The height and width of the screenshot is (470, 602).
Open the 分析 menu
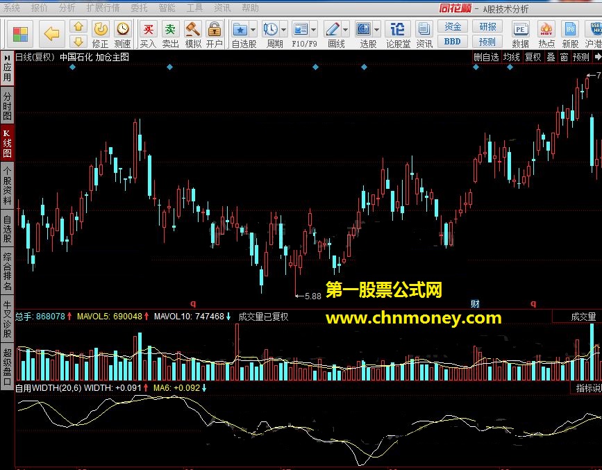67,8
